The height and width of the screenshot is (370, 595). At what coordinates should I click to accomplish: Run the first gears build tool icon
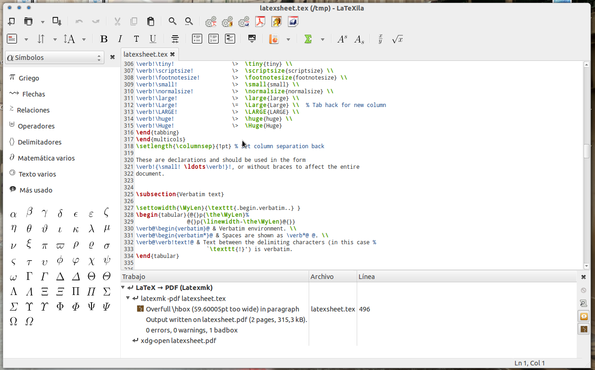(211, 21)
